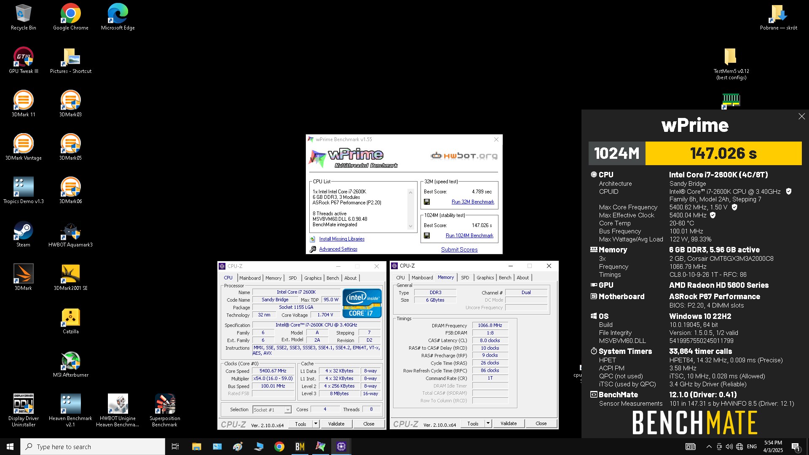
Task: Open the 3DMark06 desktop icon
Action: (x=70, y=190)
